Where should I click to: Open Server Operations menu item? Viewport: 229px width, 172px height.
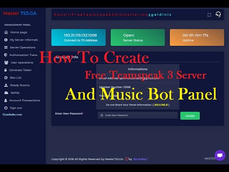coord(22,47)
